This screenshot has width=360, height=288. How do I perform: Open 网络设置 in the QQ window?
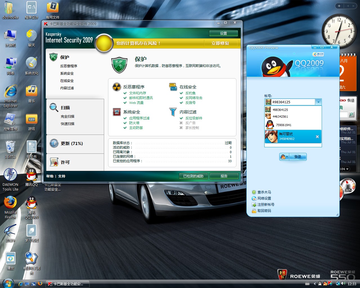coord(262,198)
